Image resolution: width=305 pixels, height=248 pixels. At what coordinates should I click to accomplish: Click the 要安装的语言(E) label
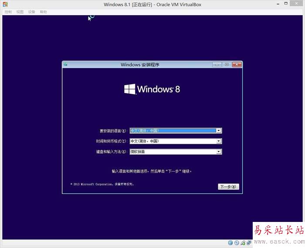point(113,131)
